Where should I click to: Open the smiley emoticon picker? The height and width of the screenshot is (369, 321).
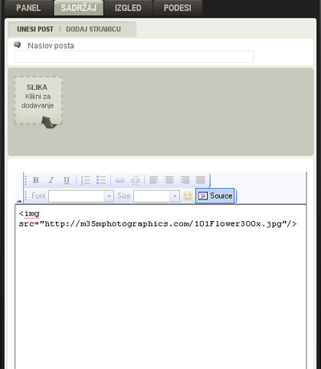point(188,196)
